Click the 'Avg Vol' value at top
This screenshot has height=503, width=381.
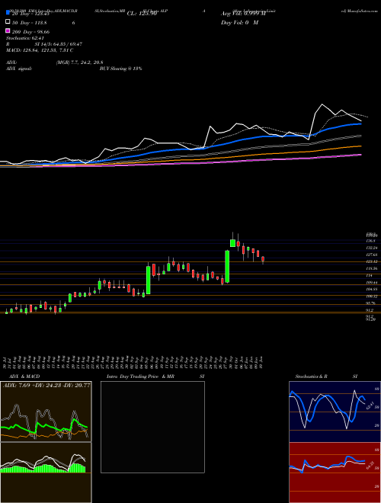click(x=243, y=14)
